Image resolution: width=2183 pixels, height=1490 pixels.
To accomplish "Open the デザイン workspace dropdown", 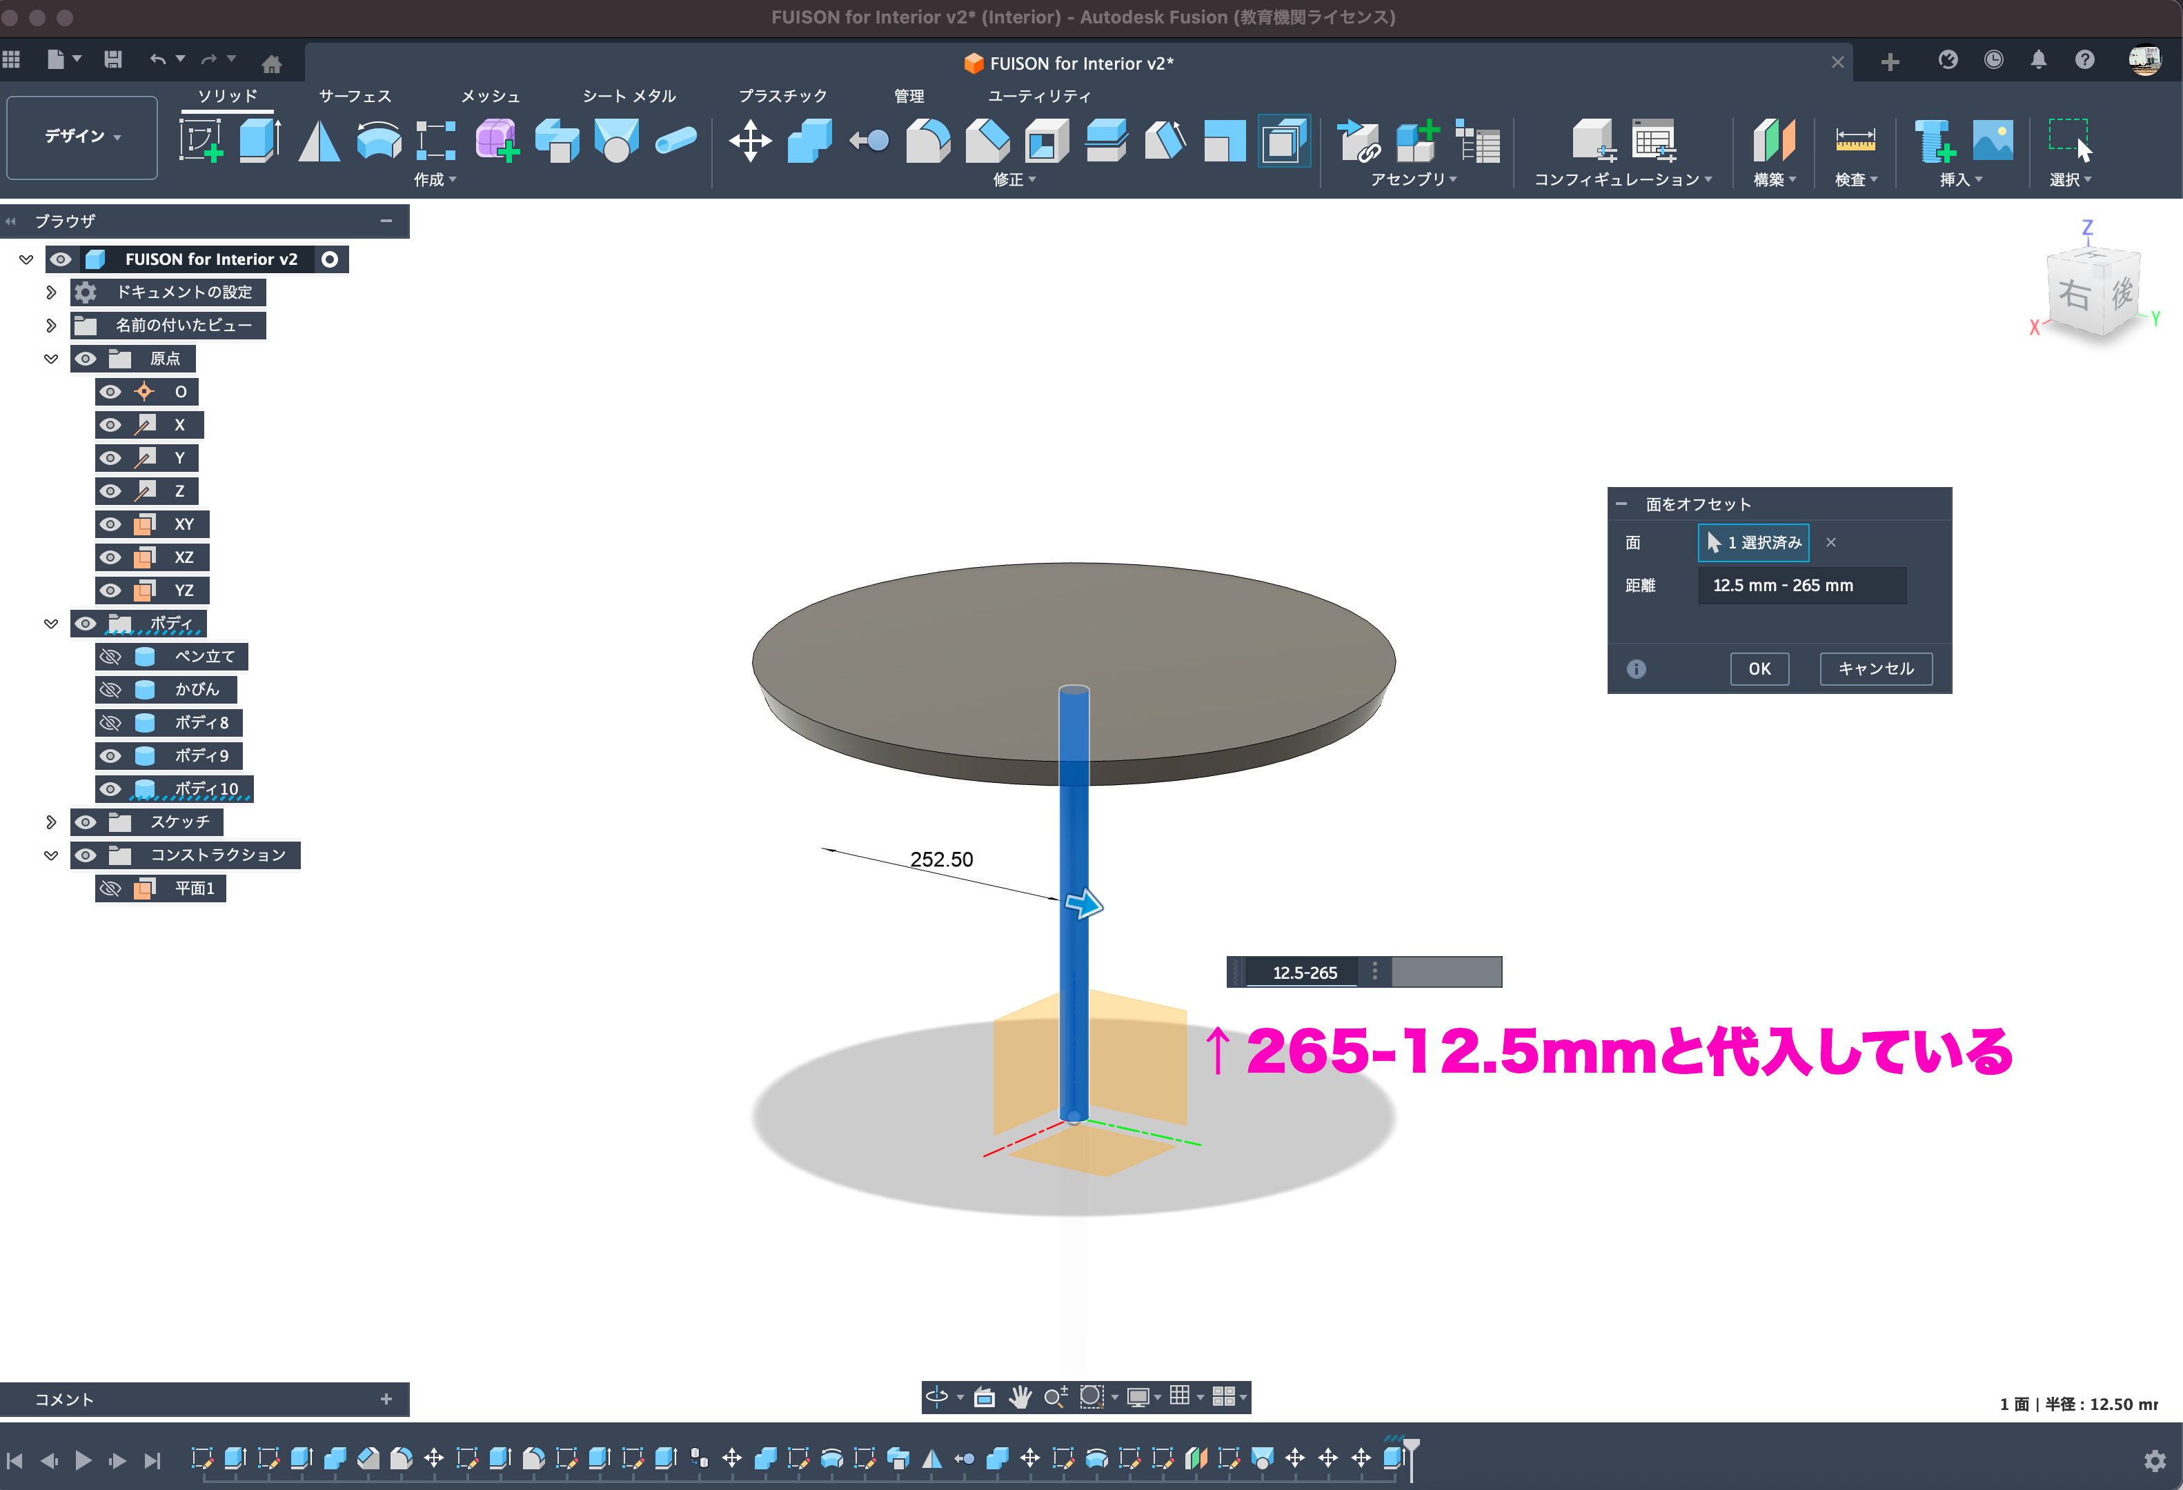I will pos(81,137).
